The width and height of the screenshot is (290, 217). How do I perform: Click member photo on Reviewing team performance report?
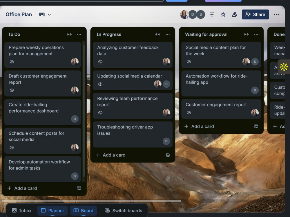point(166,113)
